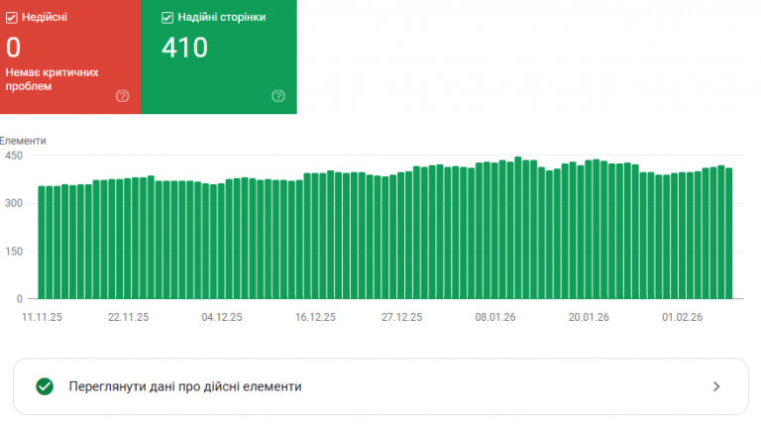Click the 0 value in red card
Image resolution: width=761 pixels, height=428 pixels.
click(x=14, y=48)
